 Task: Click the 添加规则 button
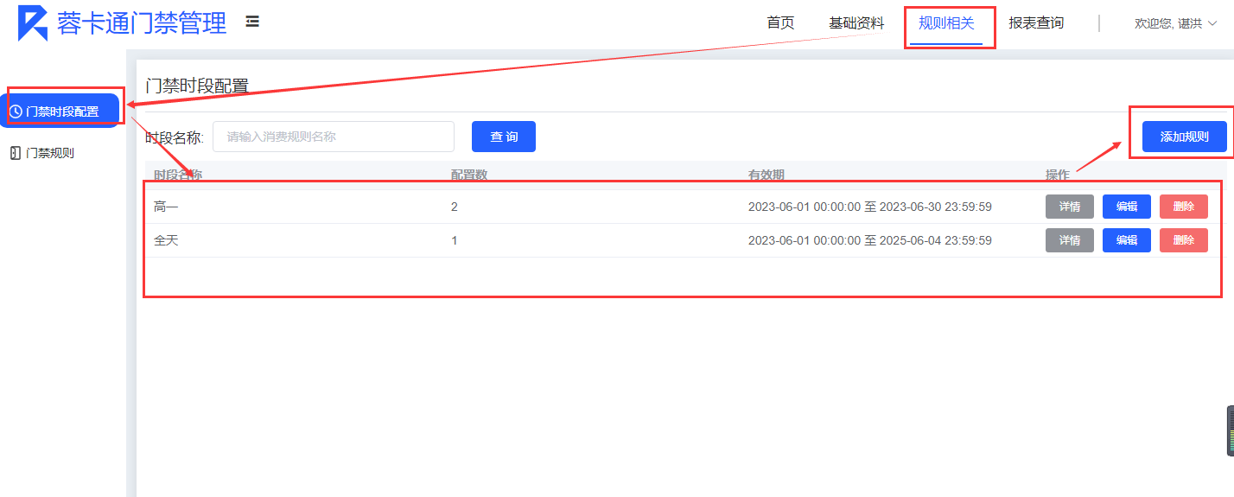coord(1184,137)
